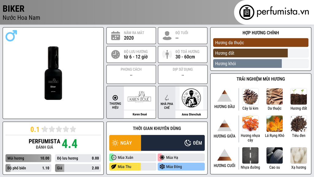
Task: Click the male gender symbol icon
Action: coord(11,36)
